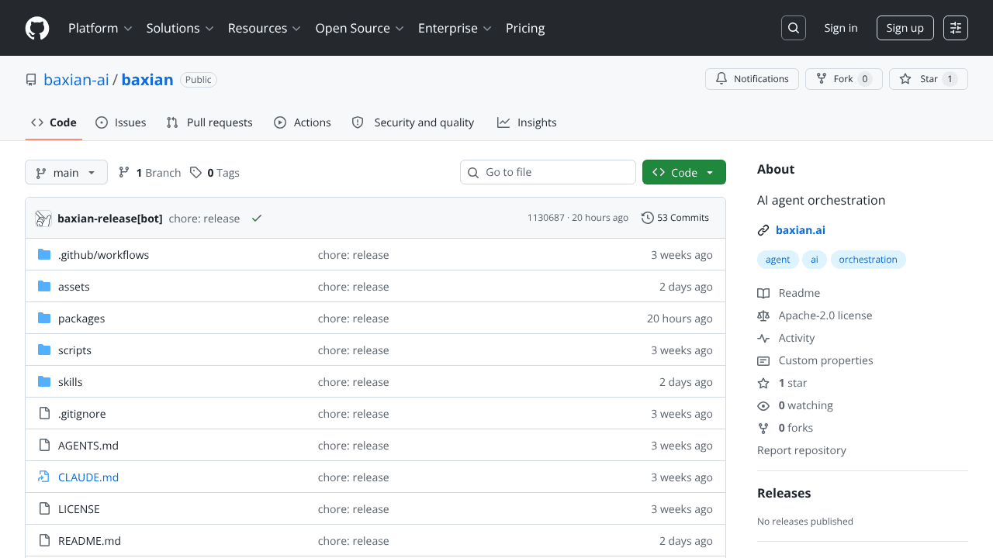This screenshot has height=558, width=993.
Task: Open the Insights tab
Action: 527,122
